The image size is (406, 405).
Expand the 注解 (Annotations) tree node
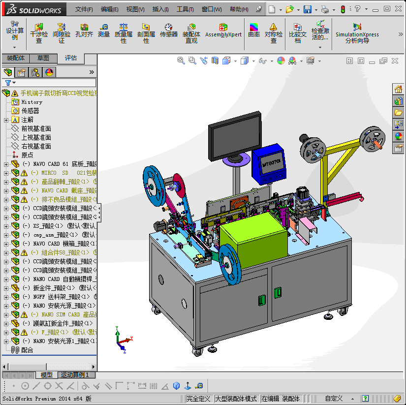6,120
